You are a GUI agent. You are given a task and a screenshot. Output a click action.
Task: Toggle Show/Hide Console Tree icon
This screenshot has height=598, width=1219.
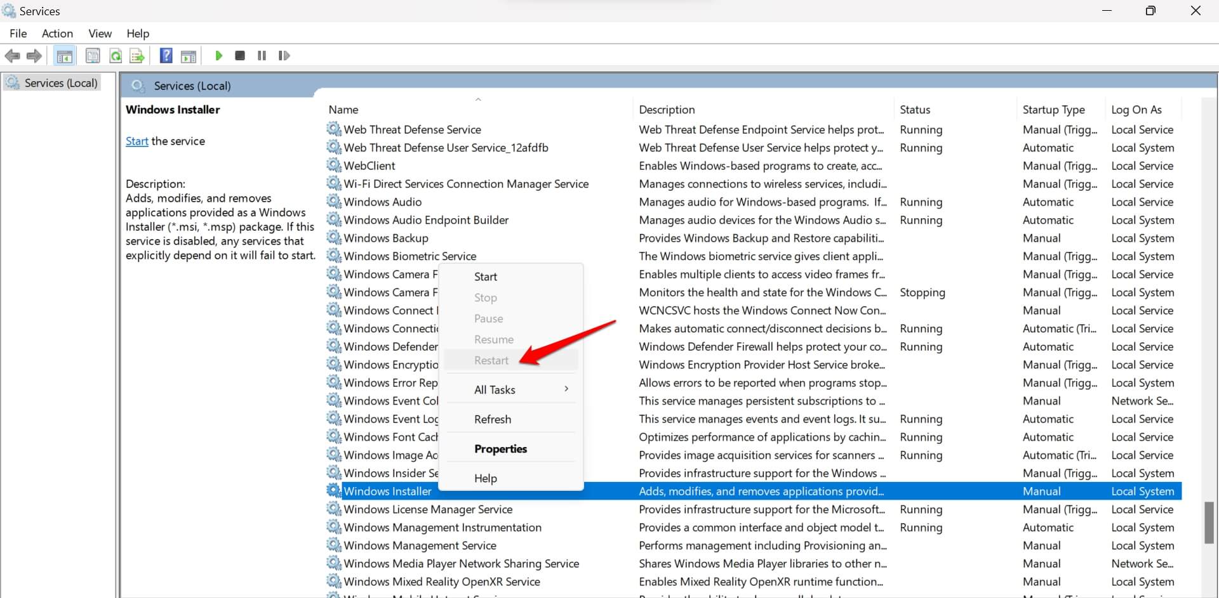click(x=64, y=56)
